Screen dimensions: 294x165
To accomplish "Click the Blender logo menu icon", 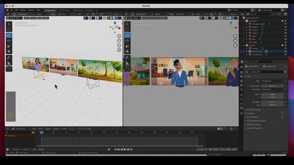I will click(x=7, y=10).
